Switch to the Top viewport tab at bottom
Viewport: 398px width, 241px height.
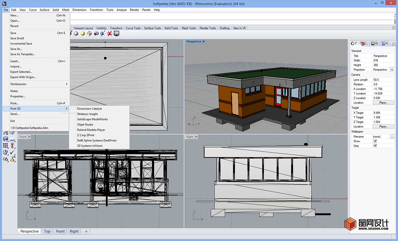(47, 231)
